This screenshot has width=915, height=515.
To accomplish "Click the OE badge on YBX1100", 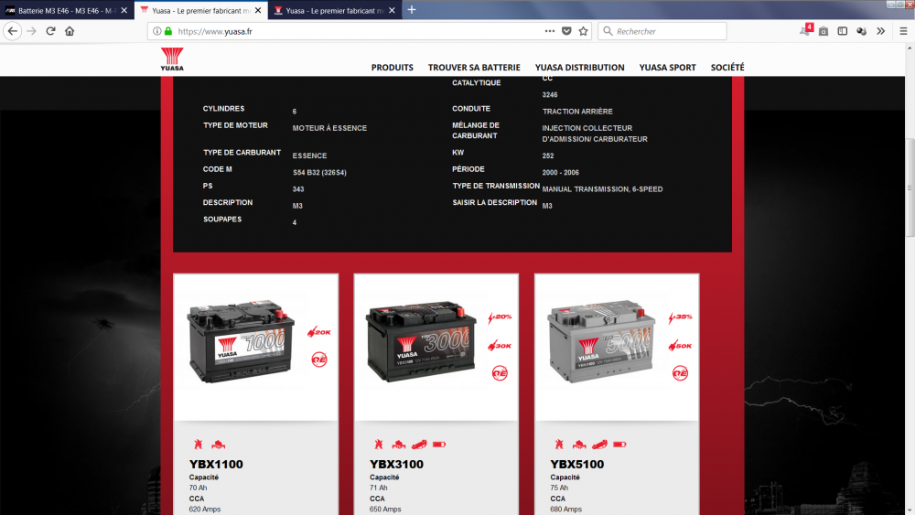I will point(319,359).
